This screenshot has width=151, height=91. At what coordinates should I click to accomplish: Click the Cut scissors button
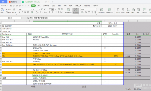pos(8,9)
